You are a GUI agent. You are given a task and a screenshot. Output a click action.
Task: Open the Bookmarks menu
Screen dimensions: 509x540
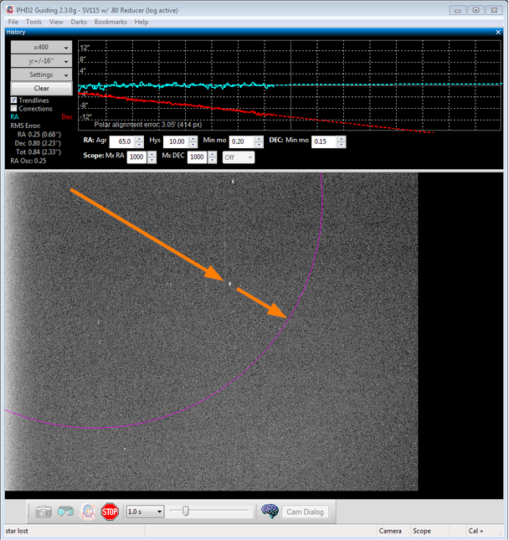coord(111,22)
